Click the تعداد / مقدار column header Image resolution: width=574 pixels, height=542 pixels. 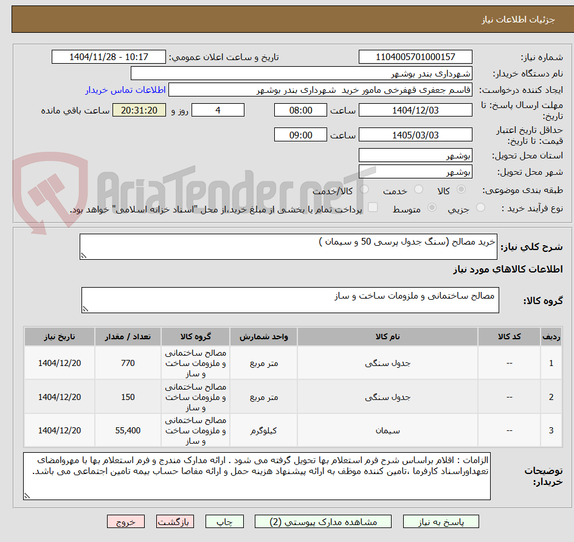point(128,337)
